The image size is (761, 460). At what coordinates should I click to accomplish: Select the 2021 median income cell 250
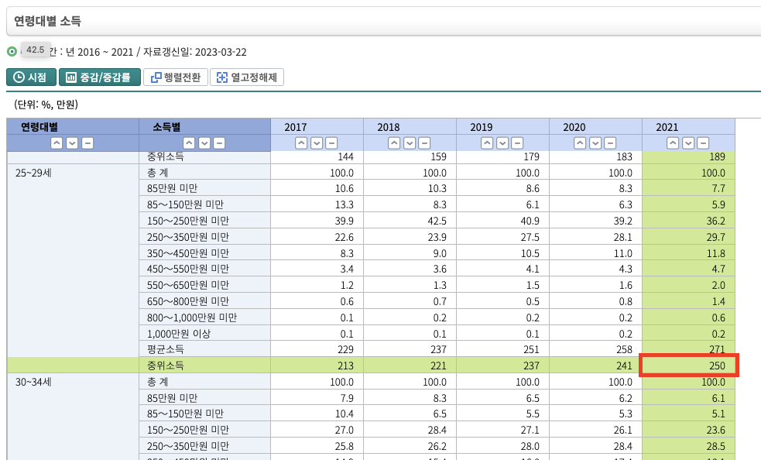click(x=689, y=366)
